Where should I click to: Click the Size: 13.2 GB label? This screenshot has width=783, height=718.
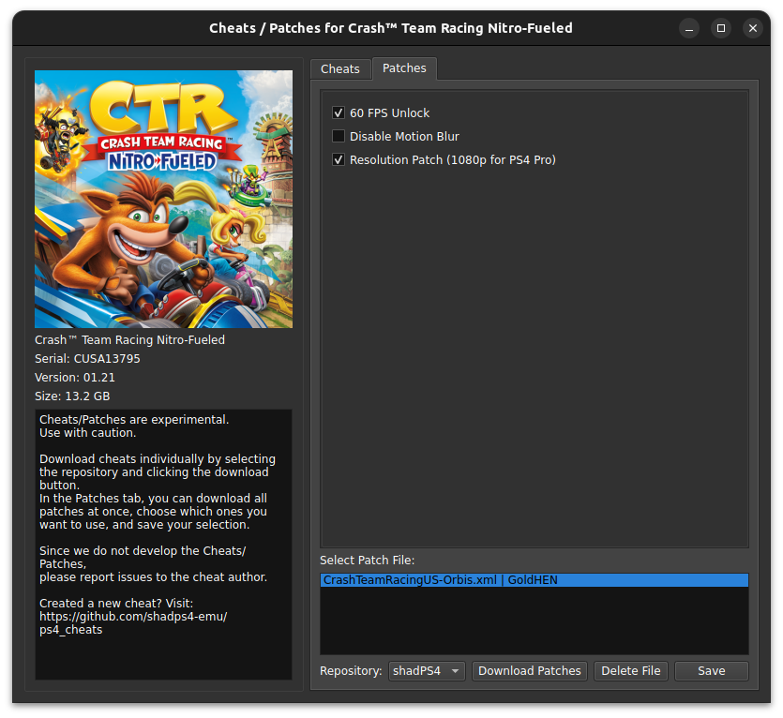coord(72,396)
